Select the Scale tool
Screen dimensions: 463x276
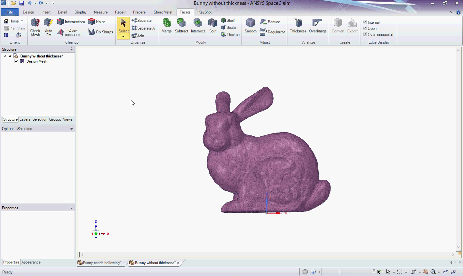pos(228,28)
